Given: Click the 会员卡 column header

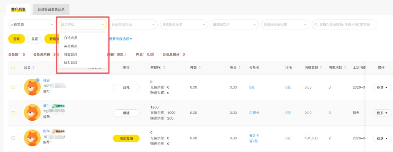Looking at the screenshot, I should coord(254,67).
